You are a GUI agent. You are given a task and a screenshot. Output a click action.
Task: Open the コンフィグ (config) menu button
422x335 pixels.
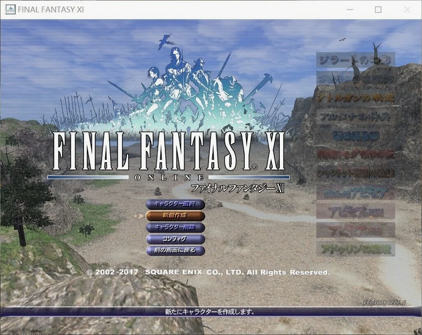(x=175, y=239)
